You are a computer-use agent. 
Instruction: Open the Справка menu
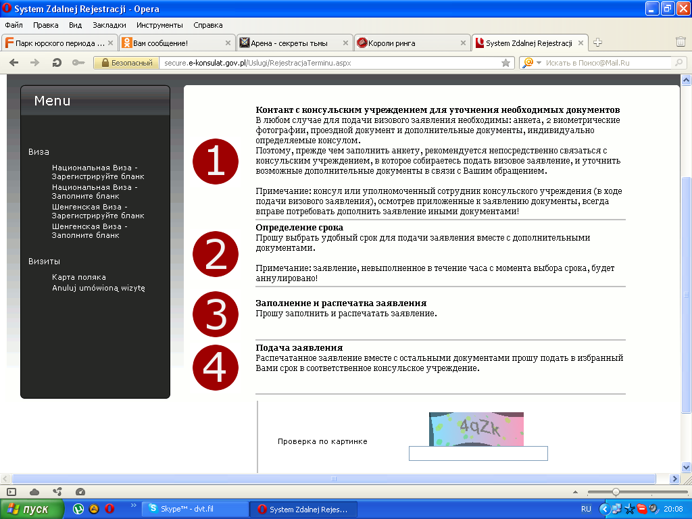coord(208,25)
